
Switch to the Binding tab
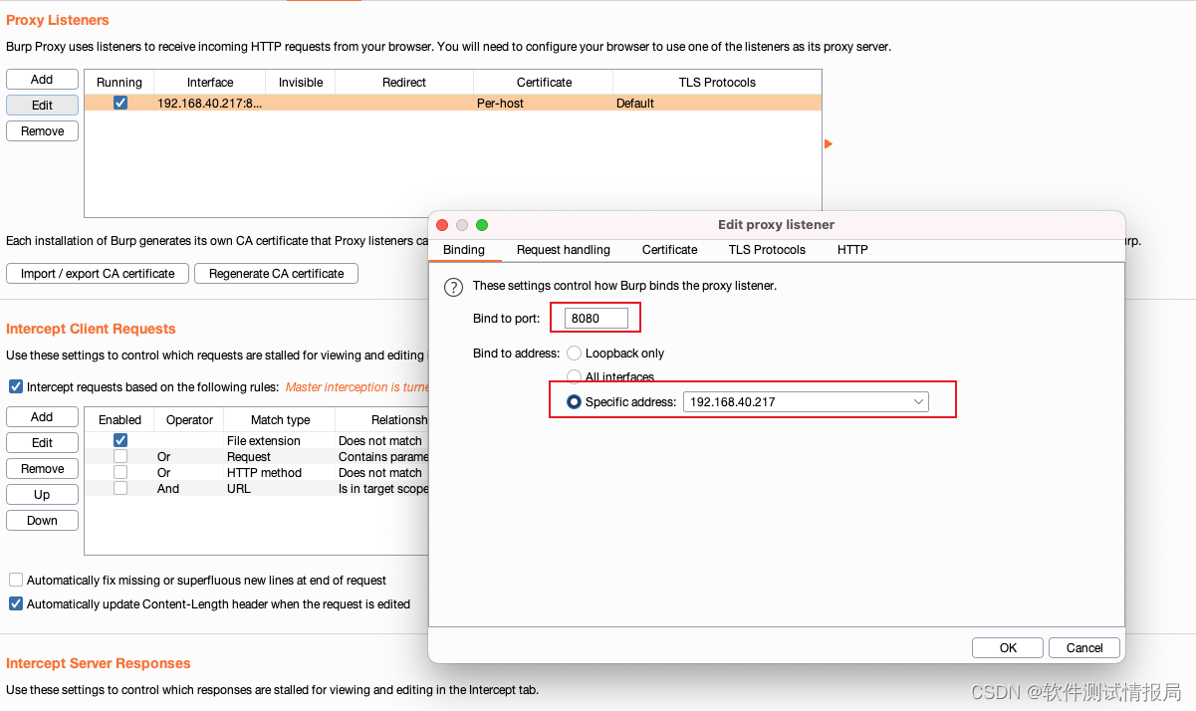click(x=464, y=250)
